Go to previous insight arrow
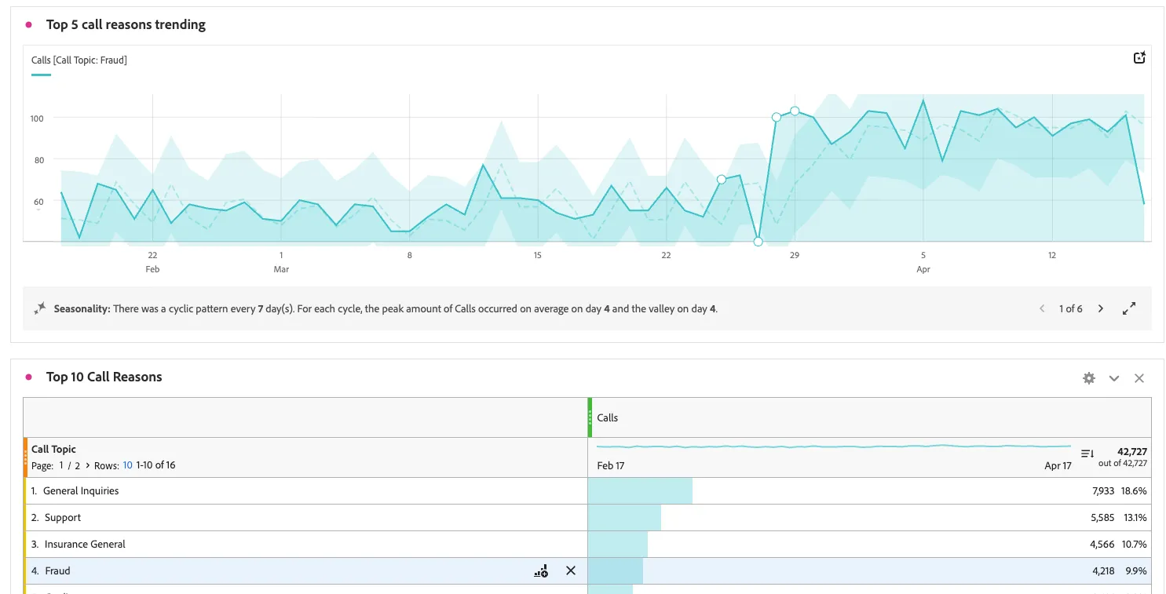Image resolution: width=1166 pixels, height=594 pixels. (x=1042, y=309)
